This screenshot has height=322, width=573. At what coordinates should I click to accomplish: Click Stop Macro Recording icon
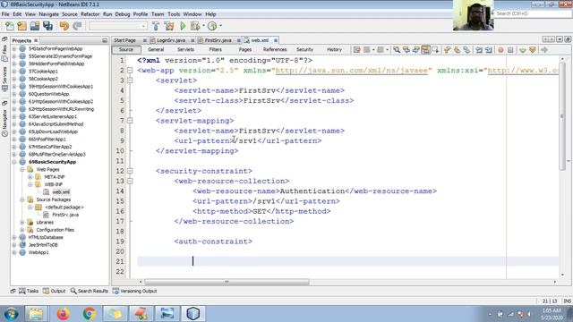[x=510, y=50]
